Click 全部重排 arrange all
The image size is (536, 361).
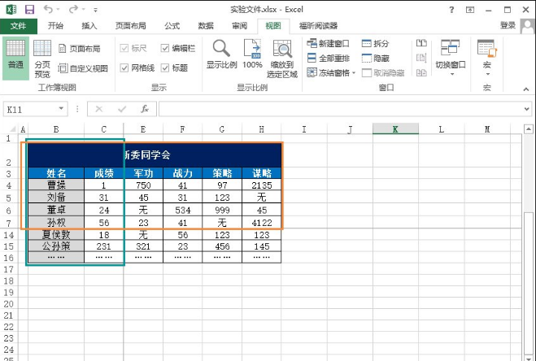(x=328, y=58)
